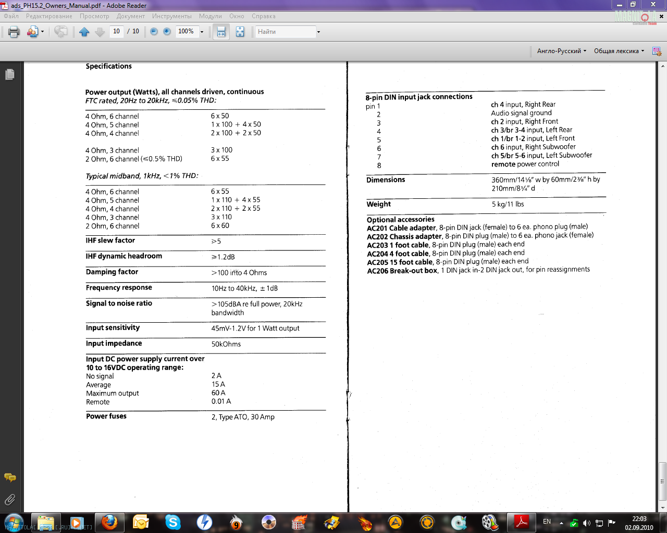
Task: Click the Найти search field
Action: (x=286, y=32)
